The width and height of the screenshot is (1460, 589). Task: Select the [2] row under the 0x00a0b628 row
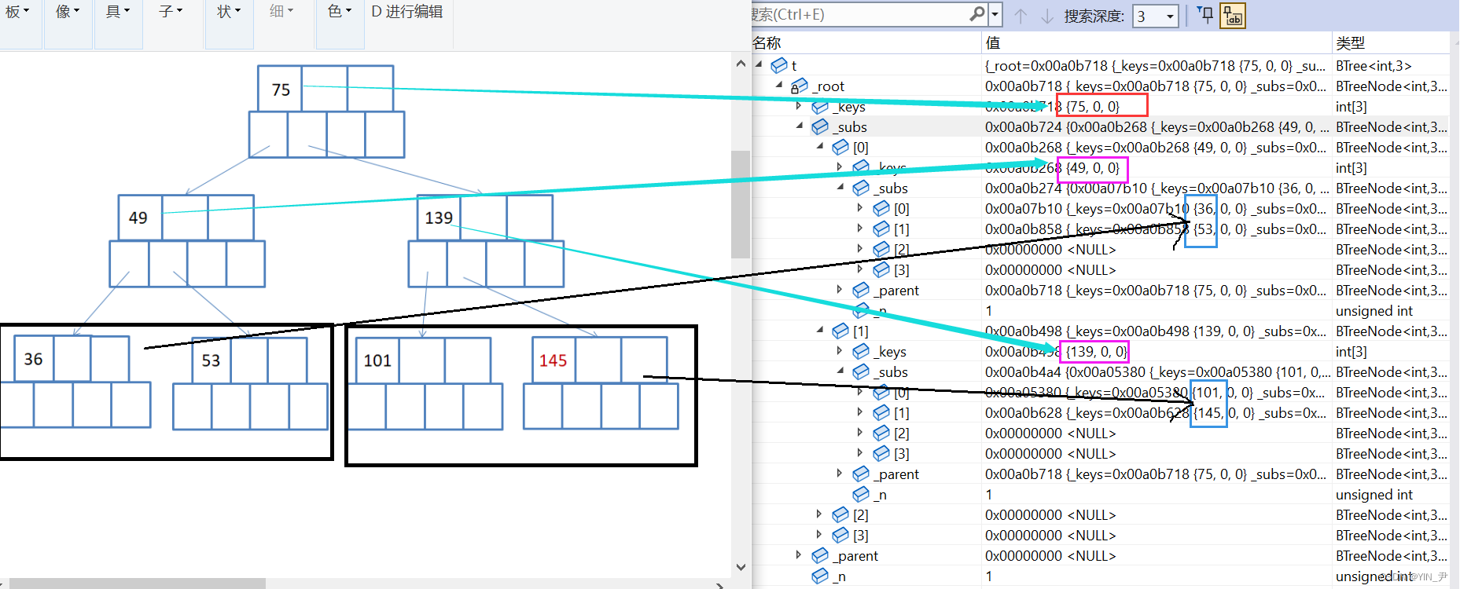coord(1101,433)
